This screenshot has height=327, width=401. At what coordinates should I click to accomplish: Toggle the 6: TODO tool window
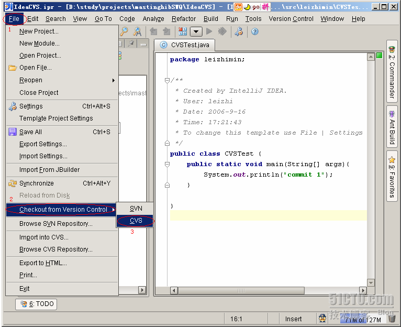37,304
